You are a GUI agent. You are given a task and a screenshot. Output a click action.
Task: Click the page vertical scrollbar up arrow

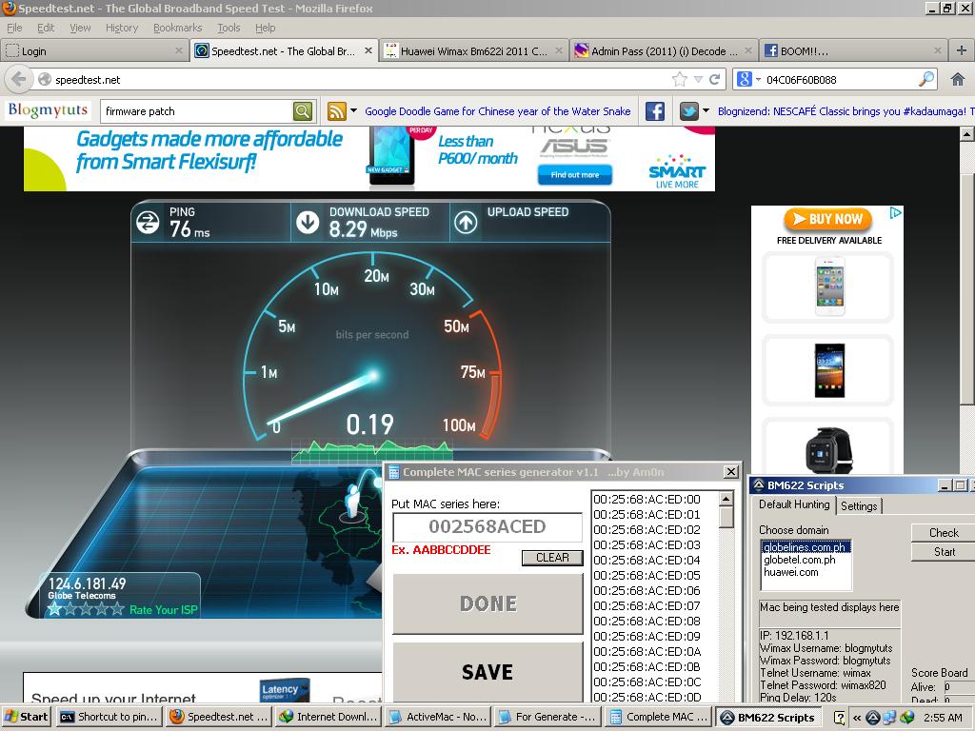[967, 133]
